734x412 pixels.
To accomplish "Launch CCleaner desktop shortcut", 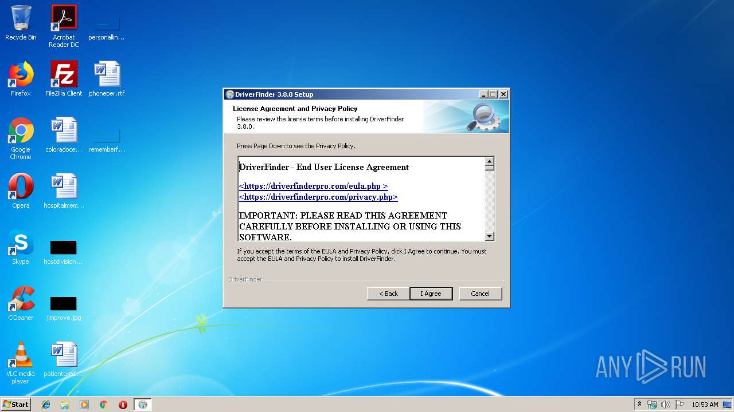I will click(x=21, y=303).
